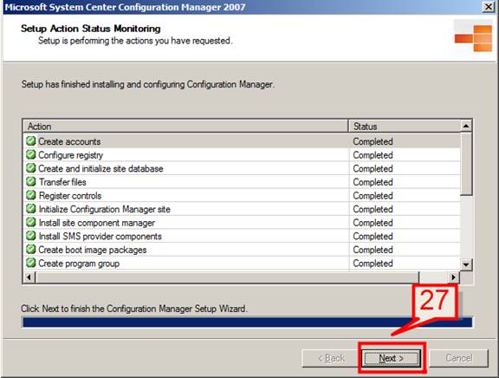Click the check icon beside Create boot image packages
Screen dimensions: 499x378
[31, 249]
